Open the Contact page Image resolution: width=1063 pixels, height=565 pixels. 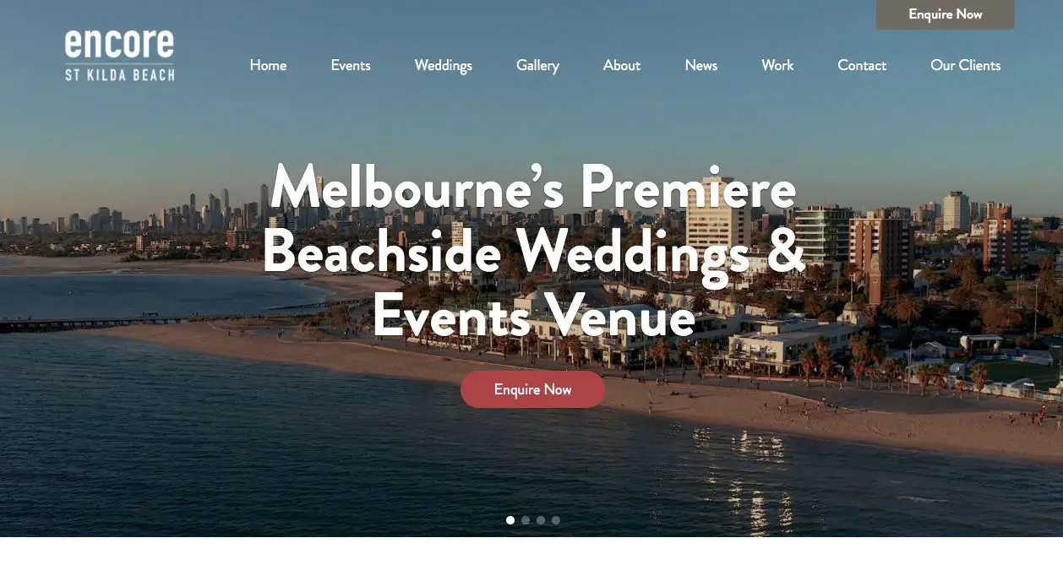point(862,65)
